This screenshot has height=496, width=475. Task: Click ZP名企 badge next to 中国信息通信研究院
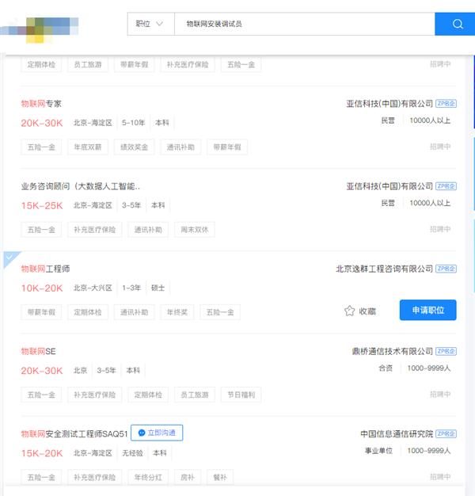(x=446, y=433)
